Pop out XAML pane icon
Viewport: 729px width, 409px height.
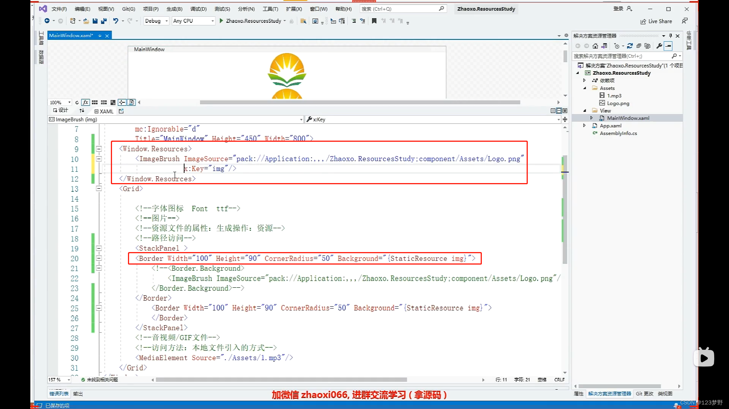tap(121, 111)
